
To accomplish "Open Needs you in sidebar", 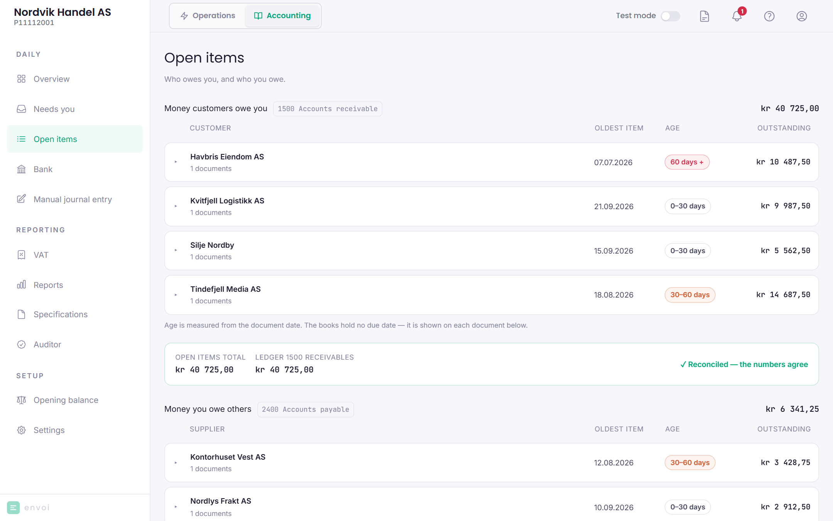I will coord(75,109).
